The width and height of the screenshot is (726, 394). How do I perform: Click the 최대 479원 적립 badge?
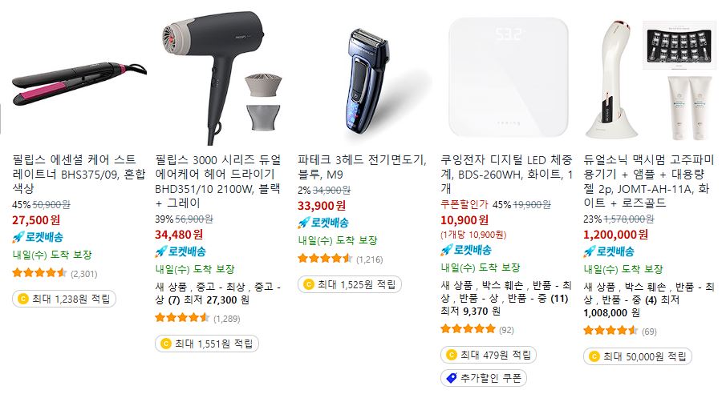point(489,355)
